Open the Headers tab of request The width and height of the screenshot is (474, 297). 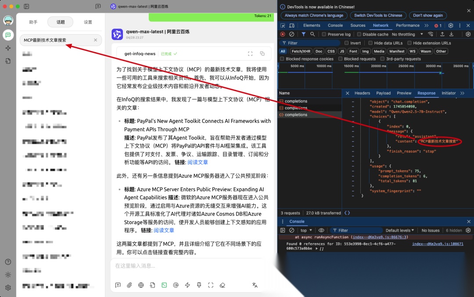tap(362, 93)
